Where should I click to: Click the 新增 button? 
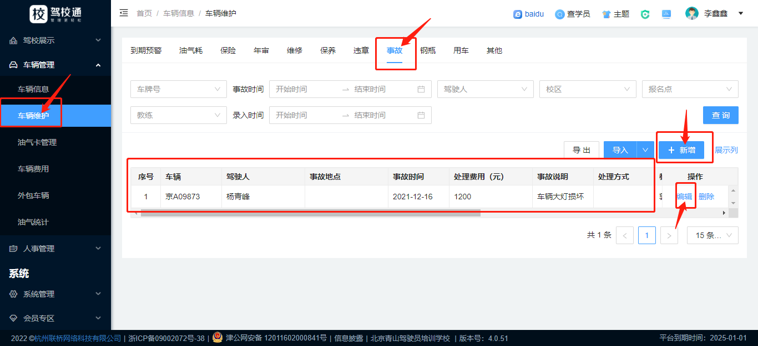pyautogui.click(x=681, y=150)
